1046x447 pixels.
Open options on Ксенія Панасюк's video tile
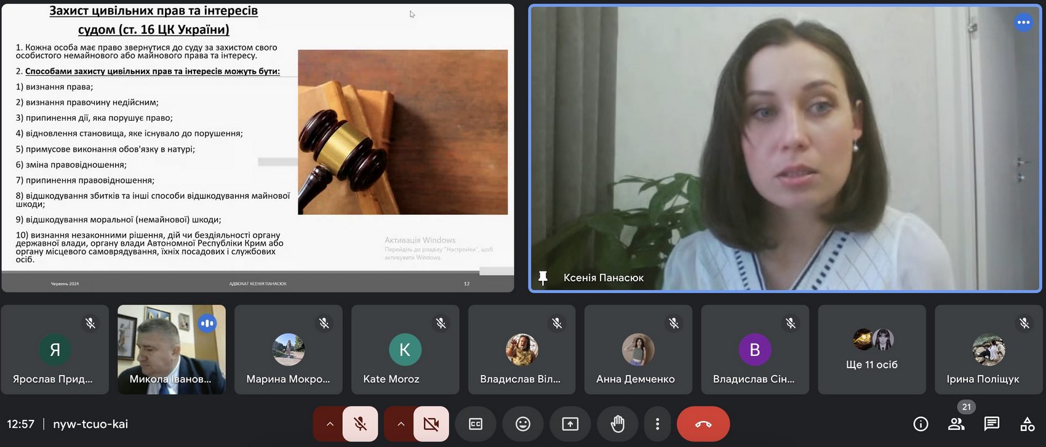1023,23
